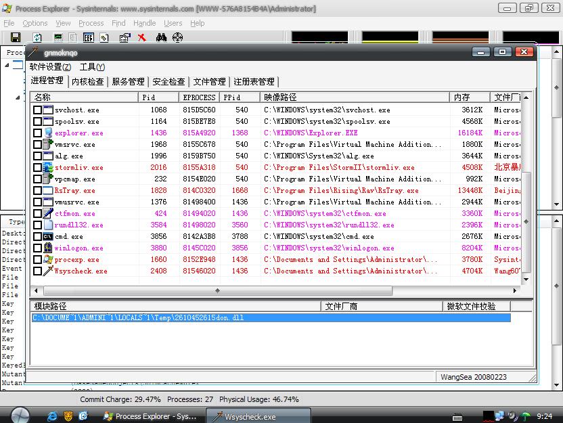Click the rundll32.exe file icon
Image resolution: width=563 pixels, height=423 pixels.
pyautogui.click(x=48, y=225)
